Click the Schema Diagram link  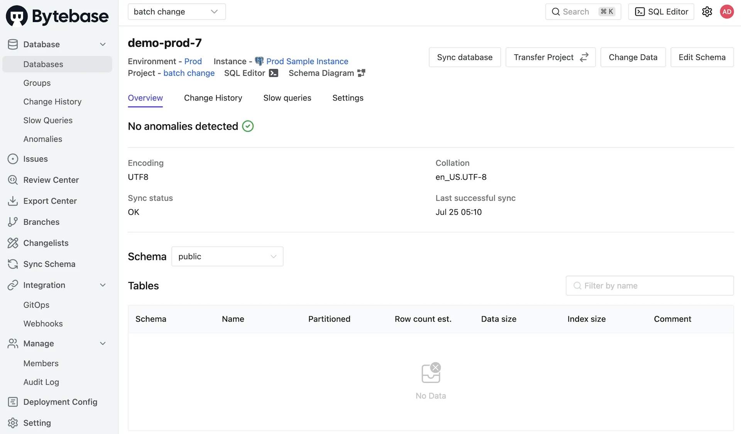[x=327, y=72]
